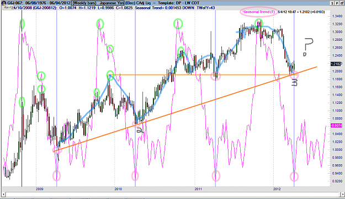
Task: Click the right scroll arrow of horizontal scrollbar
Action: (342, 195)
